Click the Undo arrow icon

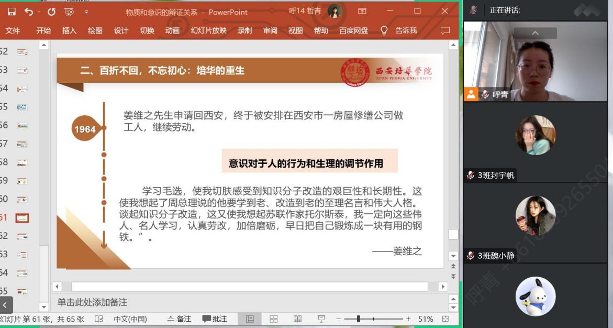click(x=28, y=12)
